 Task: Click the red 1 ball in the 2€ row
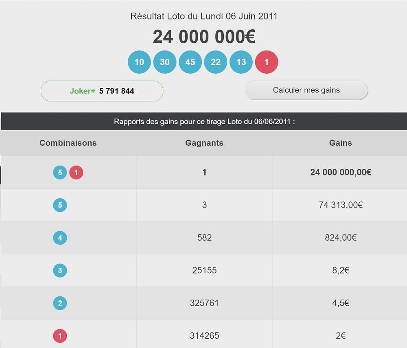60,336
